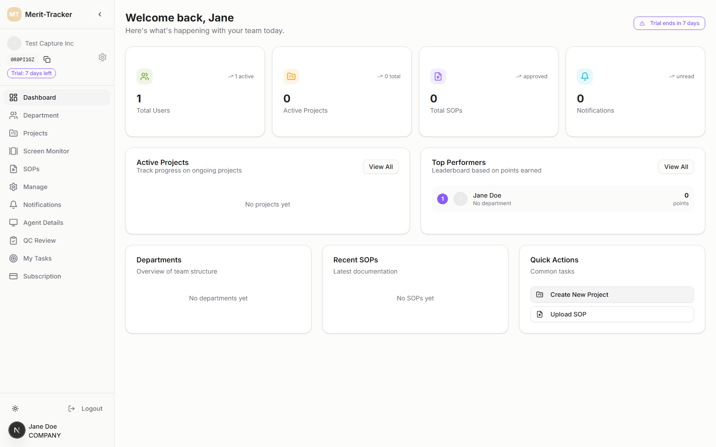
Task: Click Create New Project quick action
Action: tap(612, 295)
